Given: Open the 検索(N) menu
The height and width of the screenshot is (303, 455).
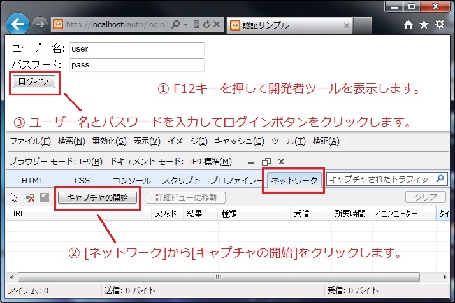Looking at the screenshot, I should 71,141.
